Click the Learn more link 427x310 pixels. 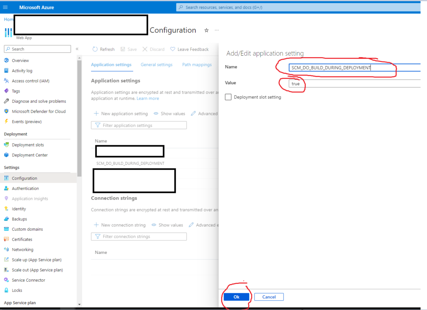point(148,98)
